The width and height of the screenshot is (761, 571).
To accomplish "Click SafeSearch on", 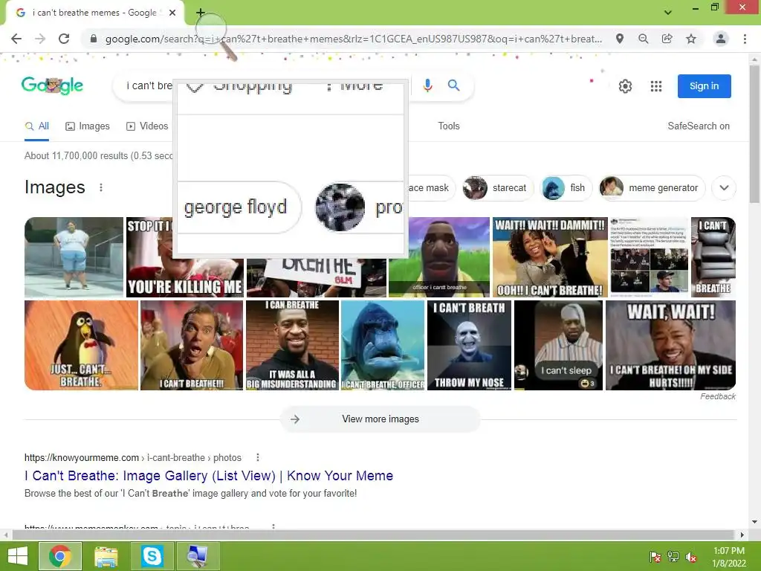I will pos(699,126).
